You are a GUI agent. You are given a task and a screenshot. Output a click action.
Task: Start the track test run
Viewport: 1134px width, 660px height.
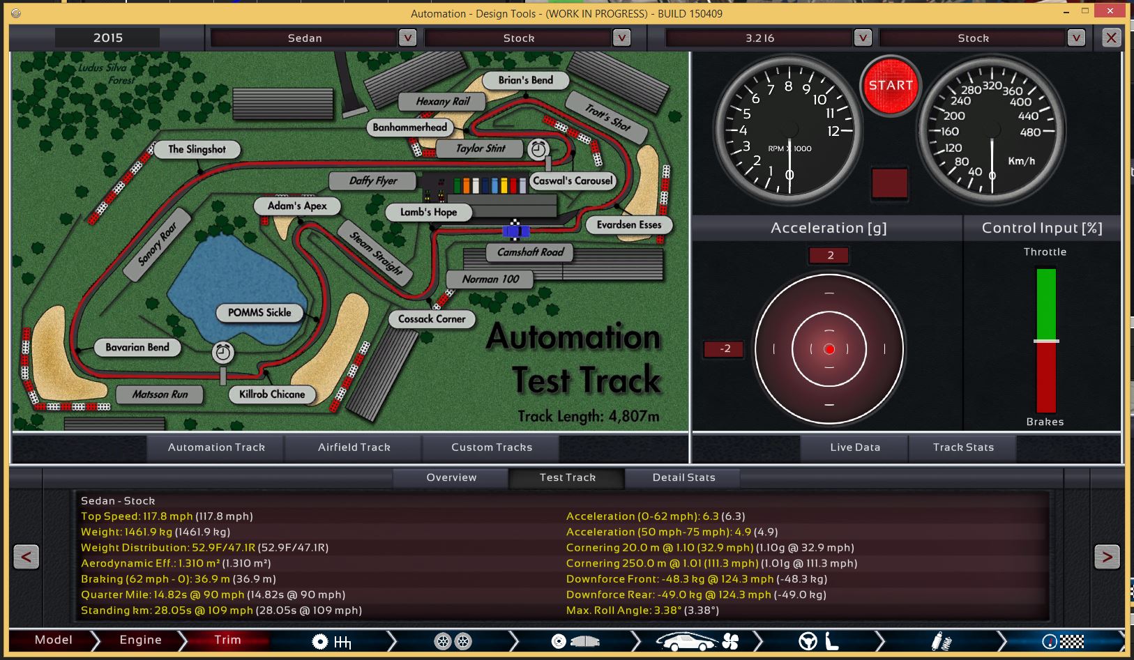pos(891,86)
